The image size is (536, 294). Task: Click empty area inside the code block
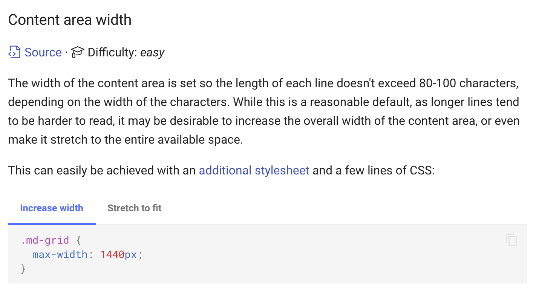point(302,263)
